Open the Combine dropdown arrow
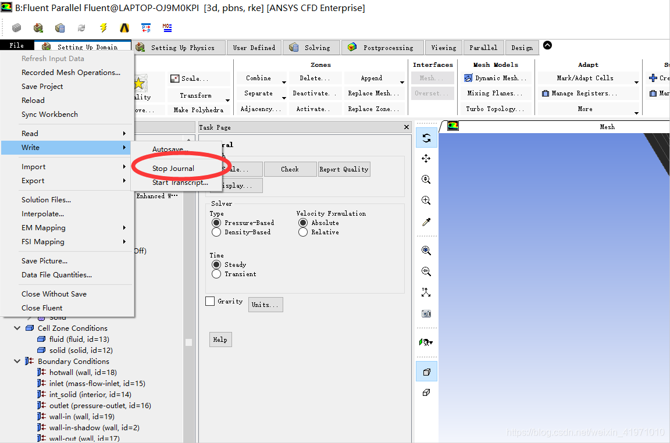The image size is (670, 443). (284, 81)
